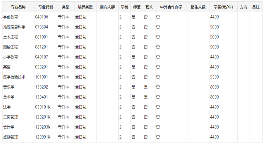Click the 师范 column header
The height and width of the screenshot is (144, 264).
point(137,7)
